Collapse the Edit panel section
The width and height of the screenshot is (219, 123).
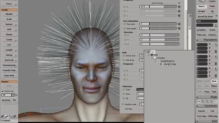197,121
